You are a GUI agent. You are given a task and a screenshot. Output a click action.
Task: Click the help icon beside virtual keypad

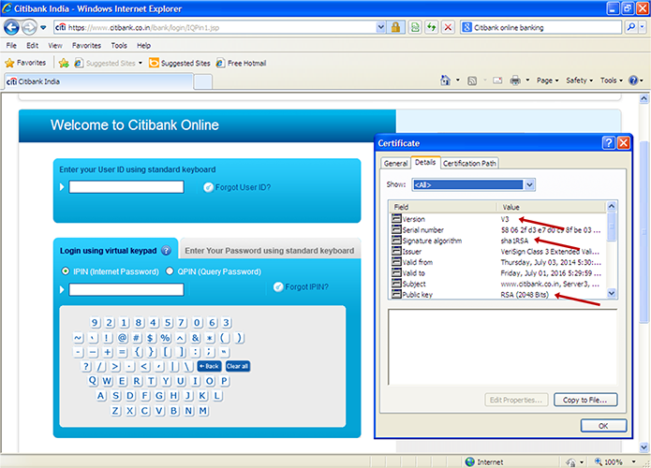click(x=166, y=251)
